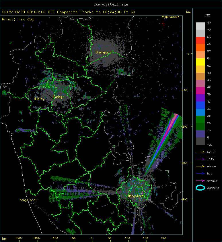Select the purple 36-39 dBZ swatch

[200, 98]
